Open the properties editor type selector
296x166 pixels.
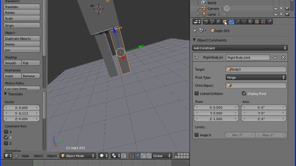coord(197,22)
